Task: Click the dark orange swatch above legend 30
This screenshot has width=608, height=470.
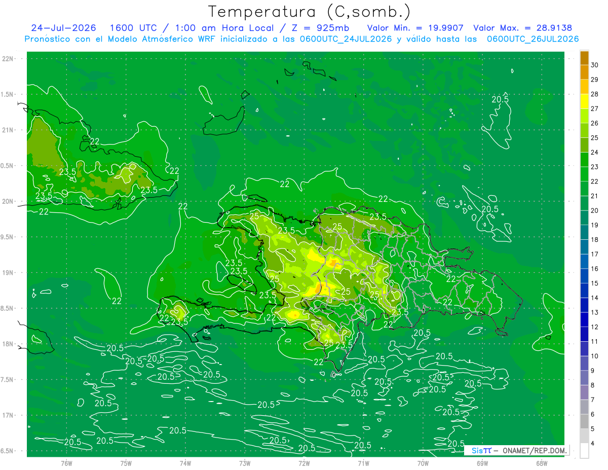Action: point(584,58)
